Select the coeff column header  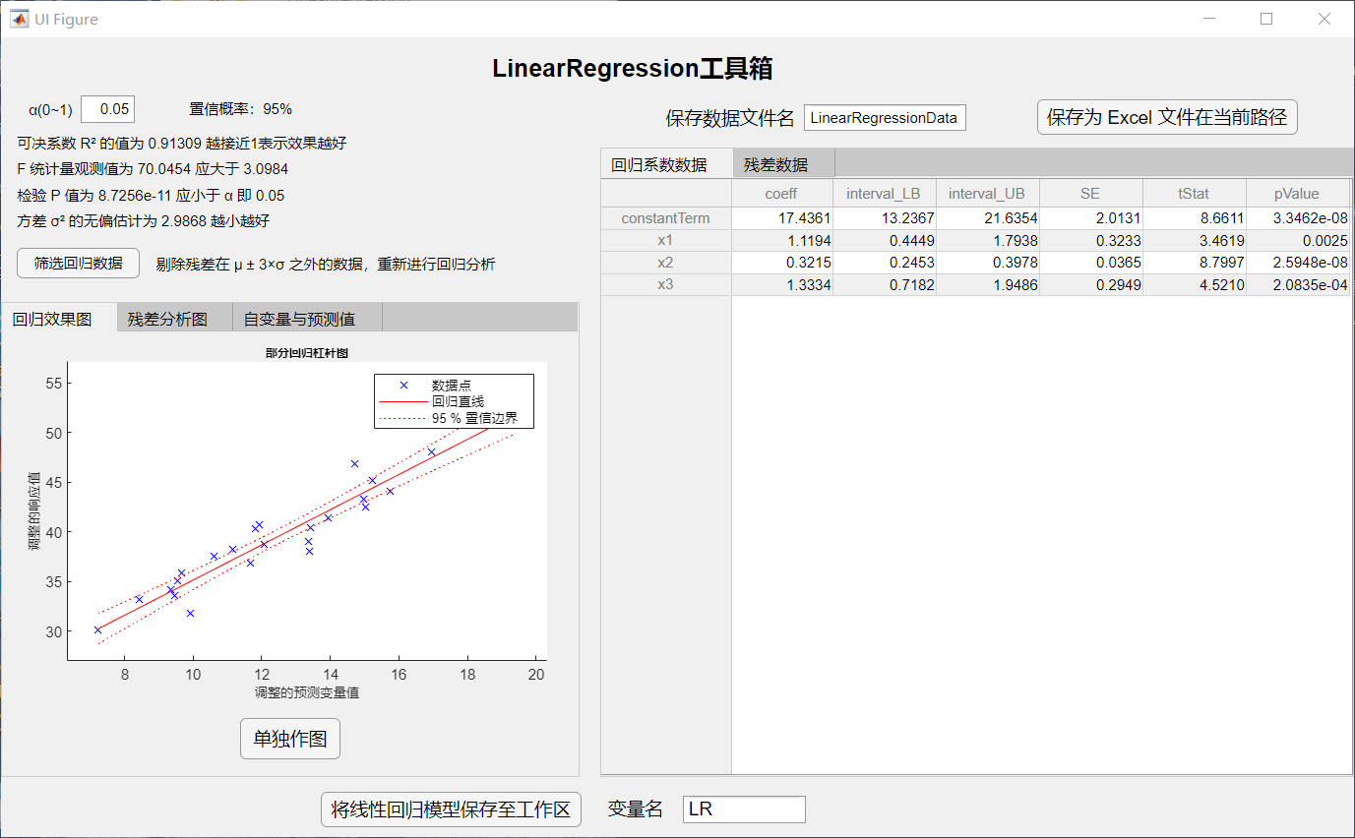(781, 194)
